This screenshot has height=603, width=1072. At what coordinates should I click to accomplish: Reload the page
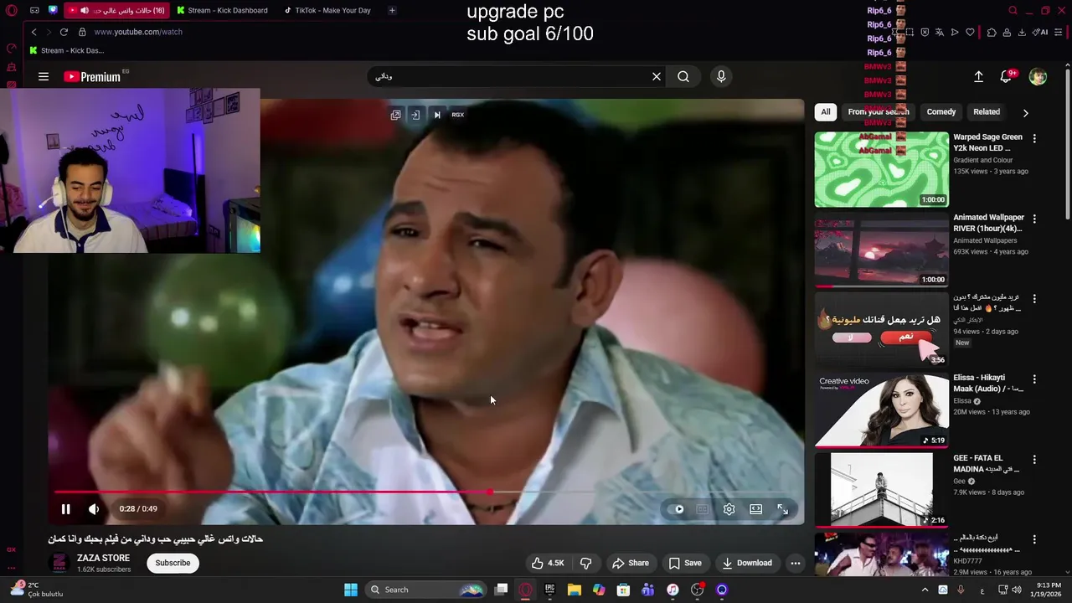click(x=64, y=32)
